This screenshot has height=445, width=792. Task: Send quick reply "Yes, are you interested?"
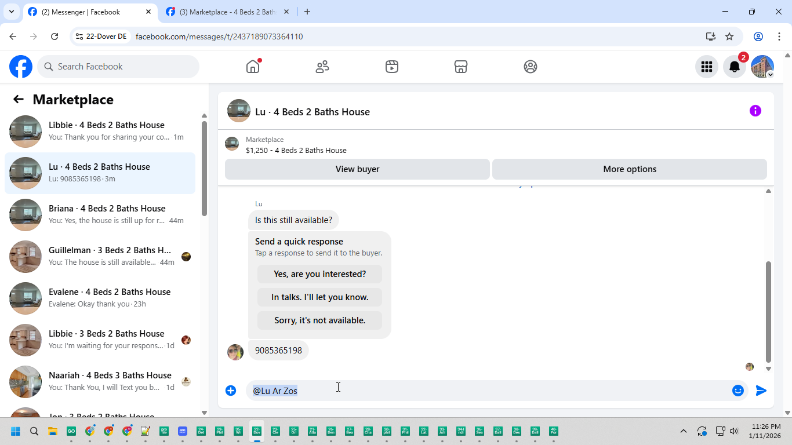coord(320,274)
